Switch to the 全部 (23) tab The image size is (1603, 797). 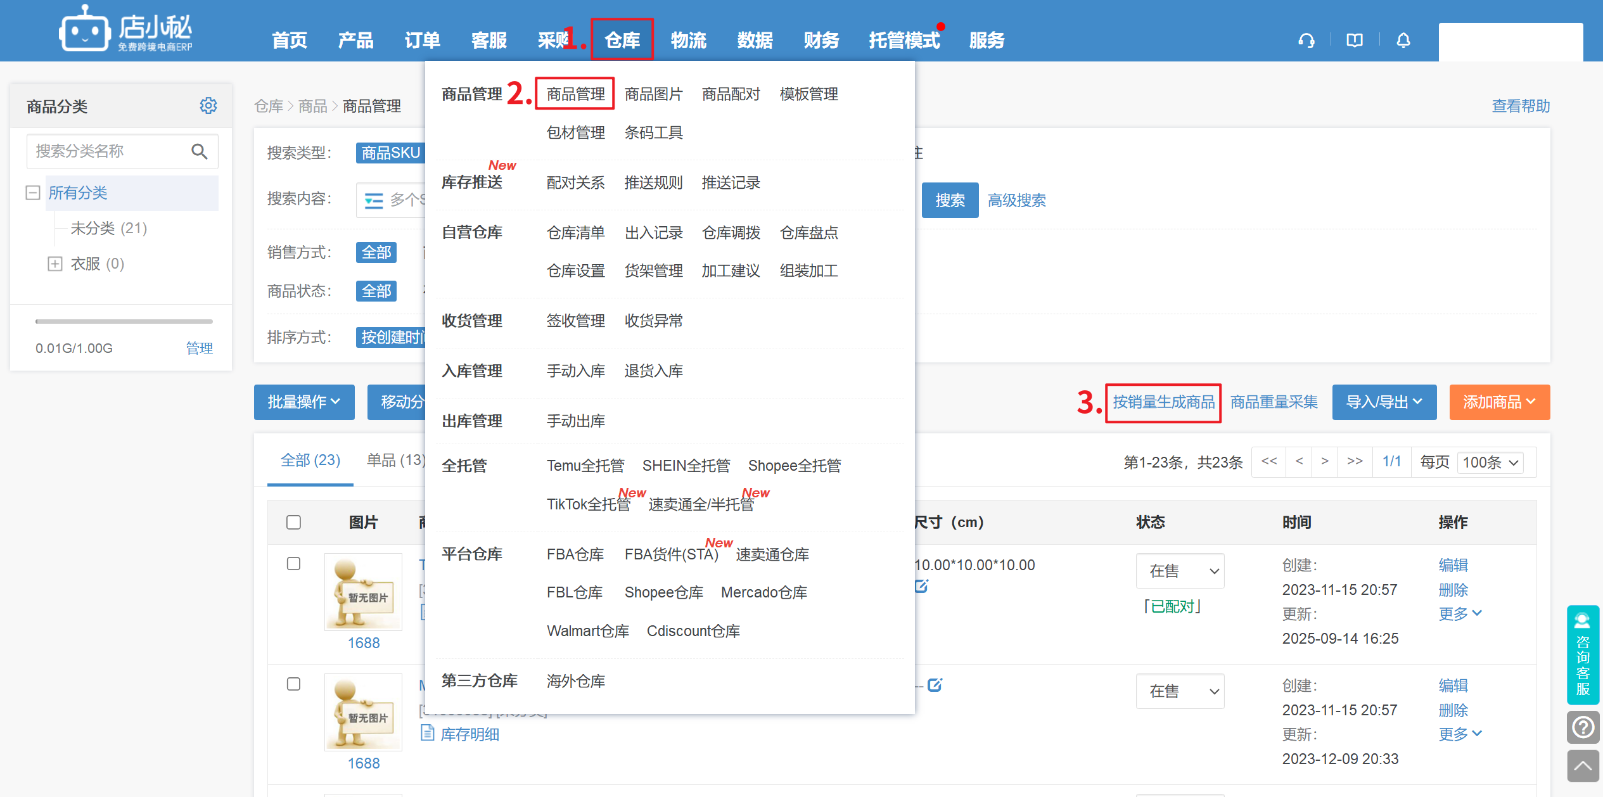(310, 461)
